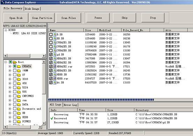193x136 pixels.
Task: Click the MBBASE2.rar archive icon
Action: 55,66
